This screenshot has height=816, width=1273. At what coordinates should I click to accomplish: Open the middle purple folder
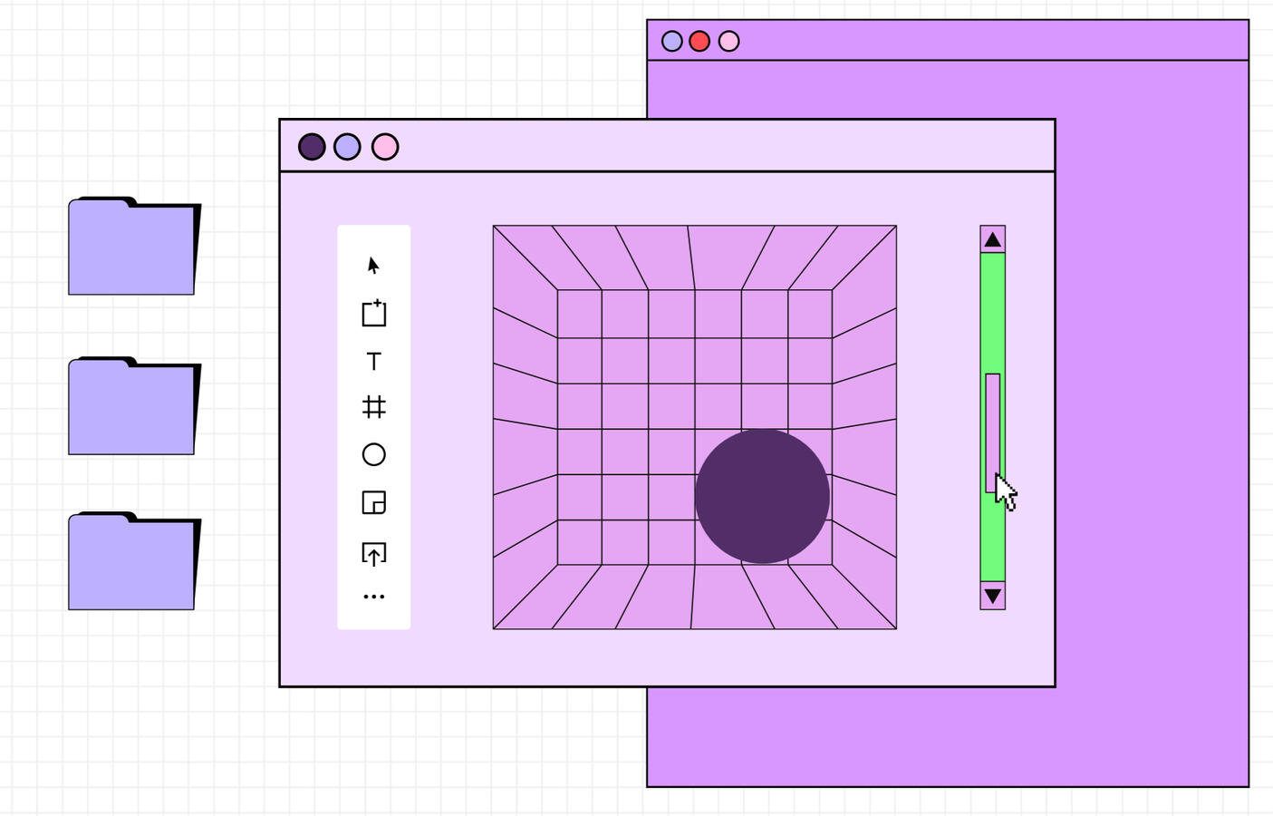pyautogui.click(x=132, y=408)
